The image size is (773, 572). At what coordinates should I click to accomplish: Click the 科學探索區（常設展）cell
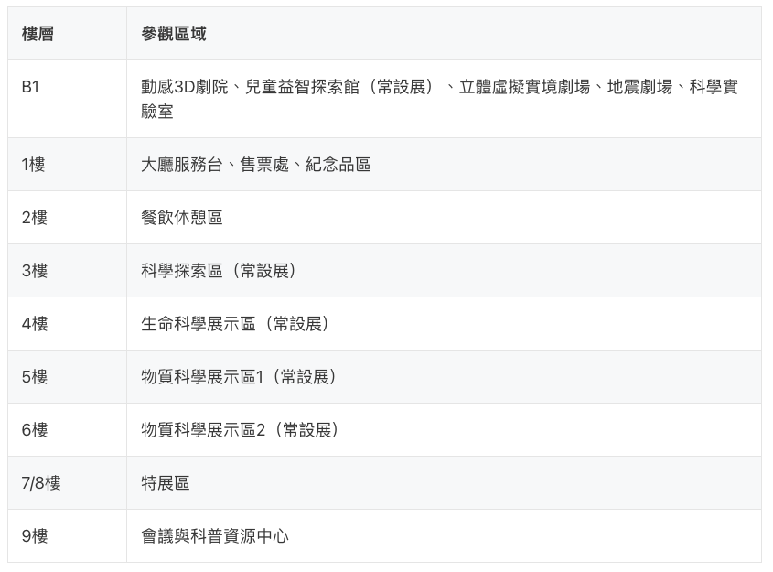221,271
